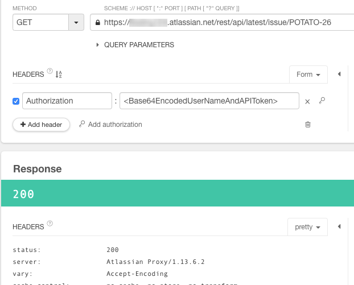Viewport: 354px width, 285px height.
Task: Click Add authorization link
Action: [110, 125]
